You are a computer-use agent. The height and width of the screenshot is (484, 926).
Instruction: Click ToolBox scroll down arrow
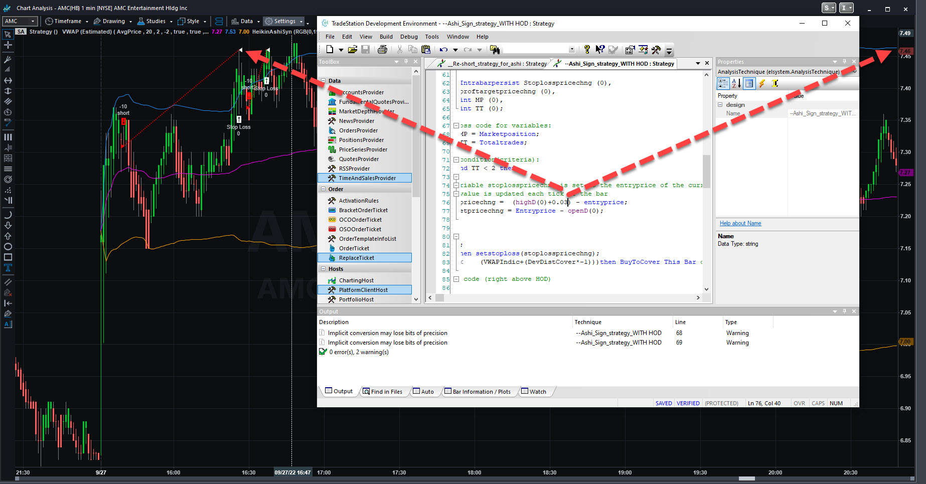click(x=416, y=299)
